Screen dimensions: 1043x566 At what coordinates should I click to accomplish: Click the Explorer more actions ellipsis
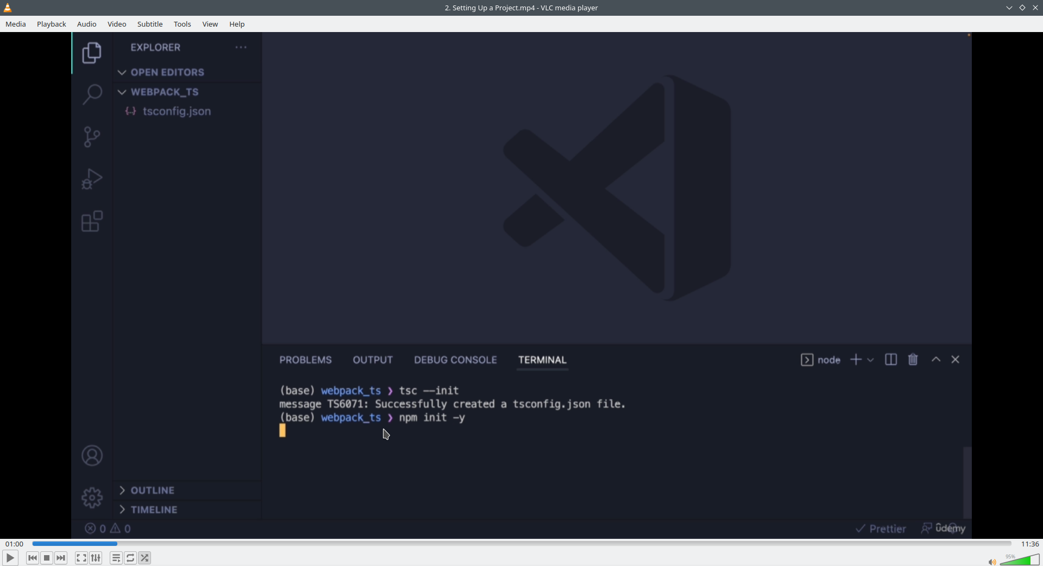coord(241,47)
